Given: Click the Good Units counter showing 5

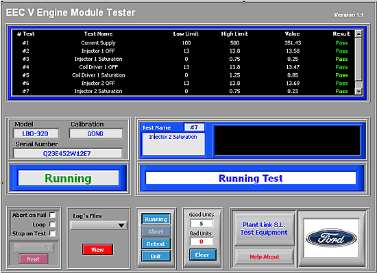Looking at the screenshot, I should [202, 224].
